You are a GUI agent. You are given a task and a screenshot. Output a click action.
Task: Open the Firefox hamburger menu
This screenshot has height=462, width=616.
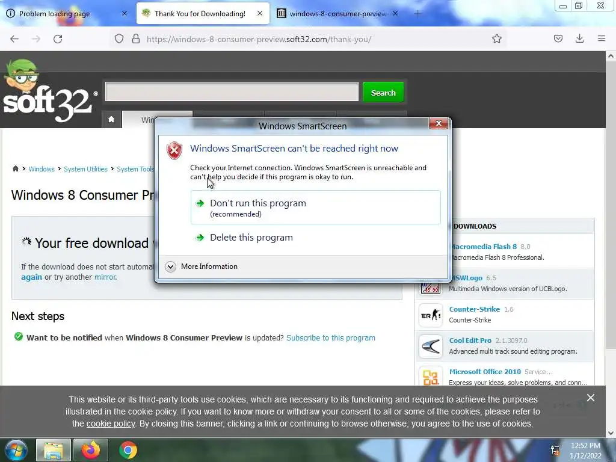pos(601,38)
